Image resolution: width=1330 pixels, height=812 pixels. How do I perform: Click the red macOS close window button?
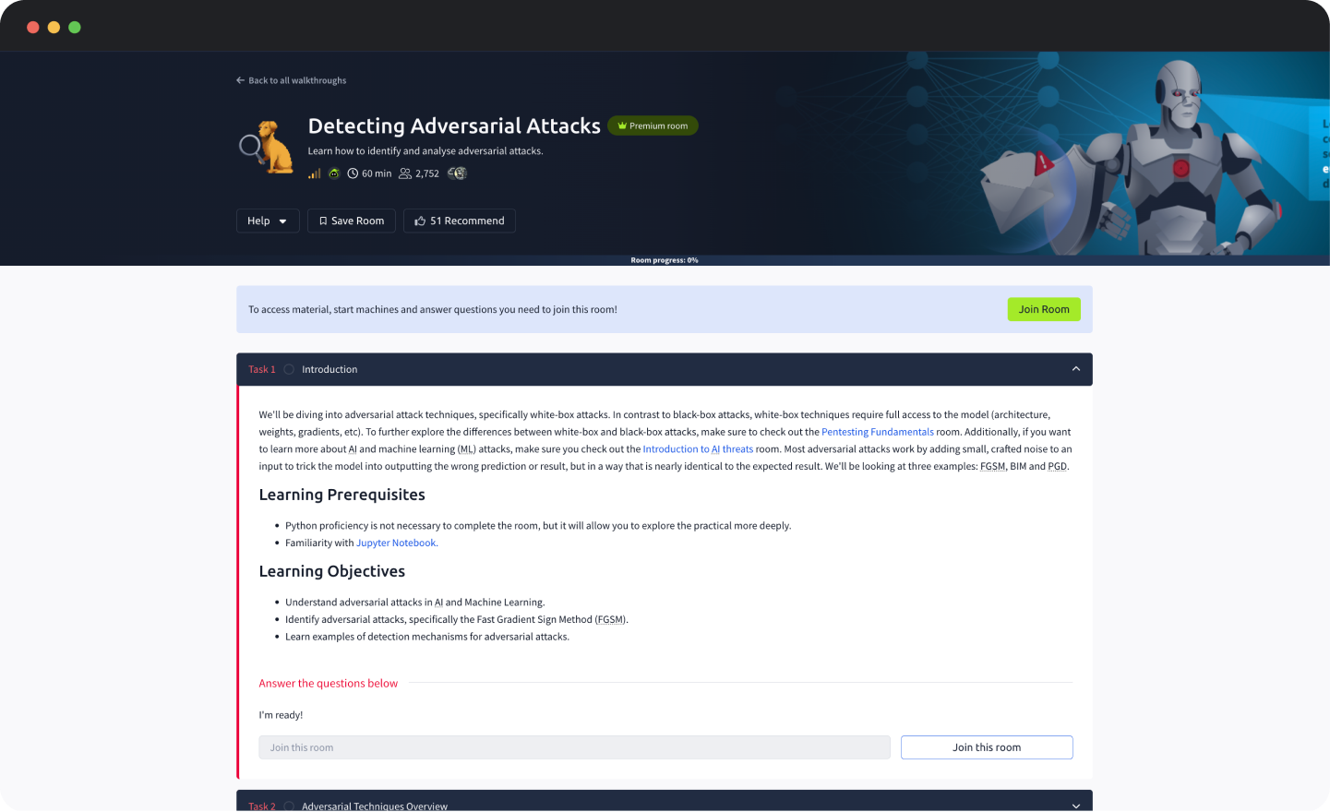click(x=32, y=27)
